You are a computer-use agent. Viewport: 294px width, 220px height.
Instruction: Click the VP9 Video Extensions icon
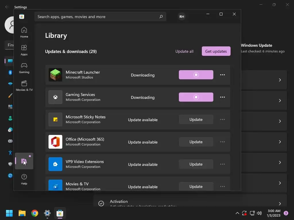(55, 164)
